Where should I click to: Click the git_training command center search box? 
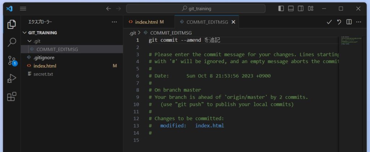195,9
